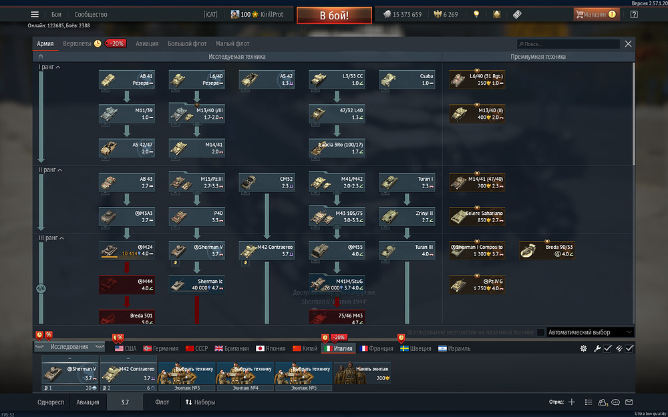Click the vehicle search field
The width and height of the screenshot is (668, 417).
(568, 44)
